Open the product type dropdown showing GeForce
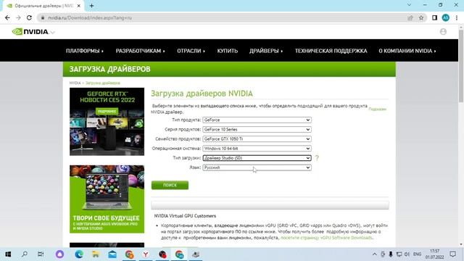This screenshot has height=261, width=464. (x=257, y=120)
